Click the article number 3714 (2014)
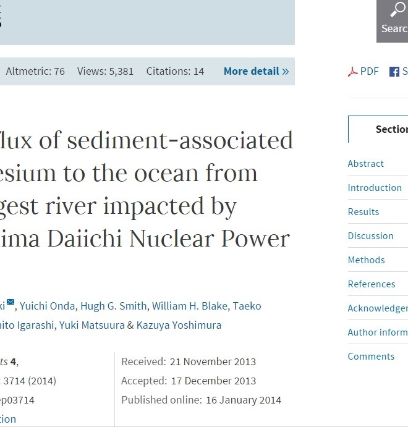The width and height of the screenshot is (408, 427). tap(30, 381)
